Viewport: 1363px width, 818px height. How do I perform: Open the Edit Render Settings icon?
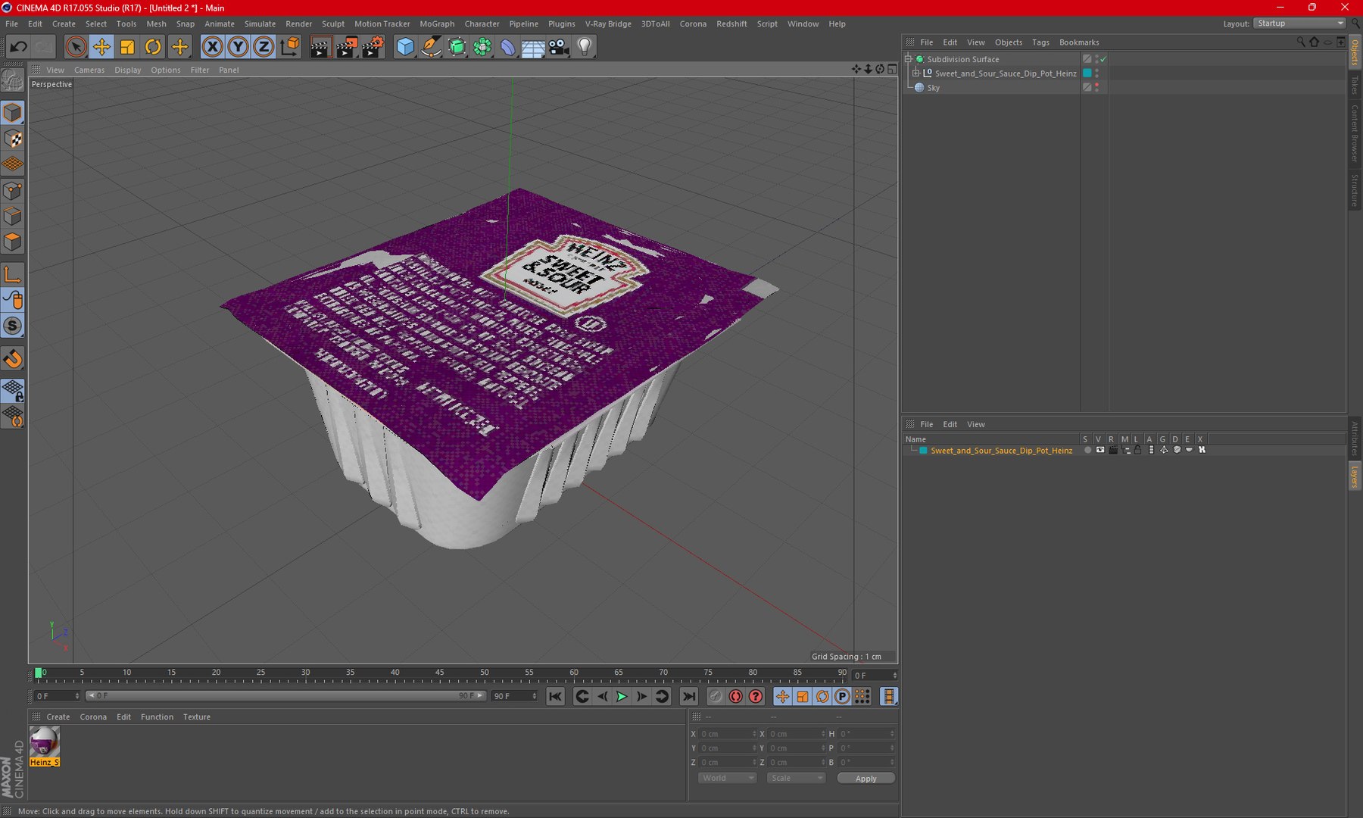click(x=372, y=47)
